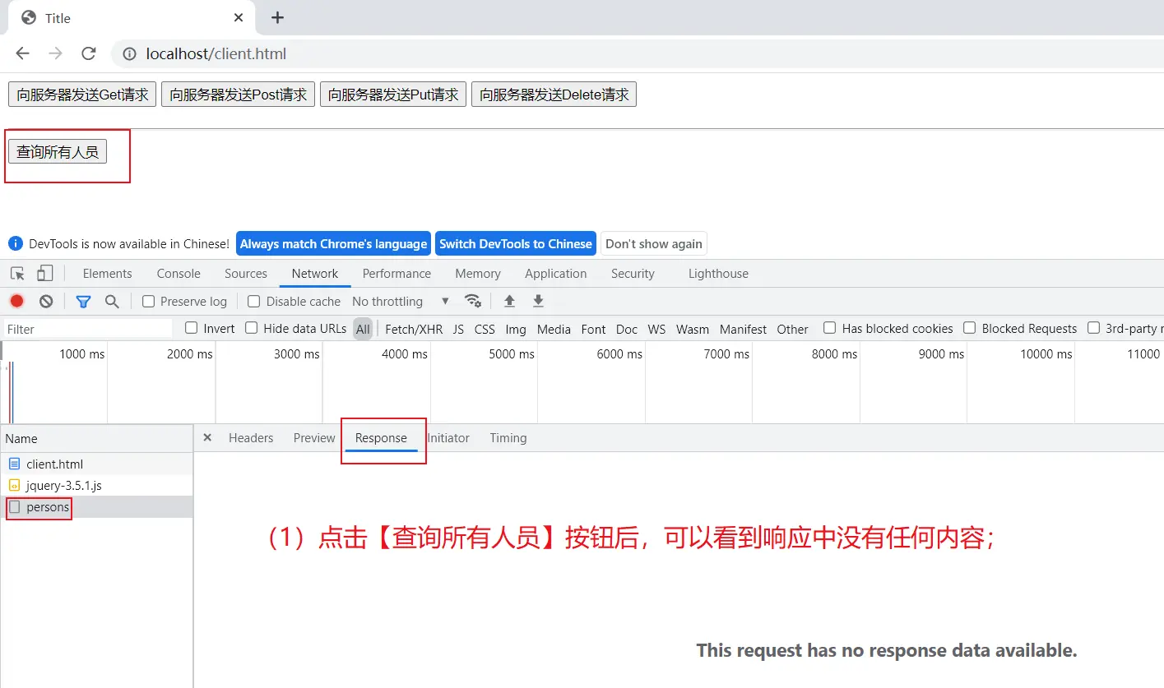Image resolution: width=1164 pixels, height=688 pixels.
Task: Close the request details panel
Action: click(207, 438)
